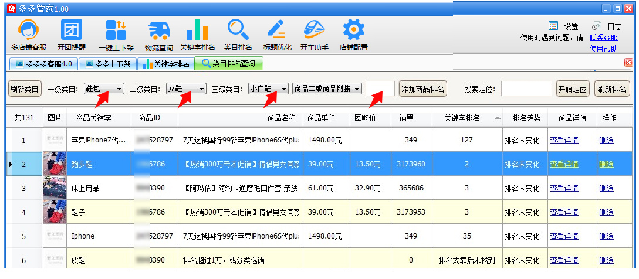Click the 商品单价 column header
This screenshot has height=279, width=639.
point(326,118)
